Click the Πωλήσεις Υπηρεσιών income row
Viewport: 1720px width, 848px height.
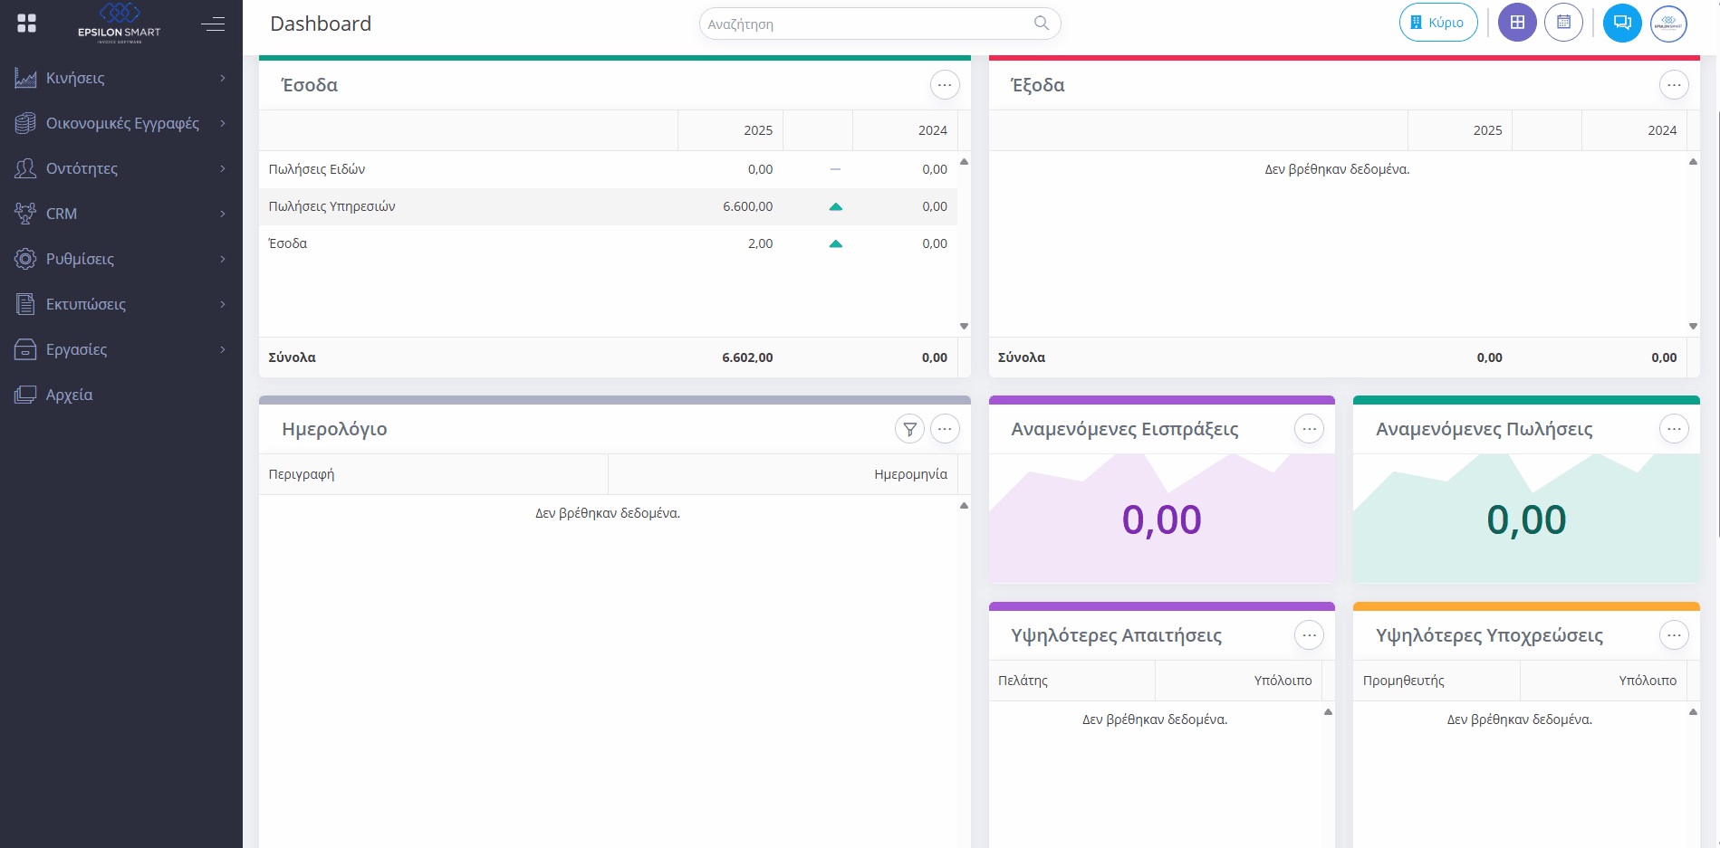click(x=332, y=206)
